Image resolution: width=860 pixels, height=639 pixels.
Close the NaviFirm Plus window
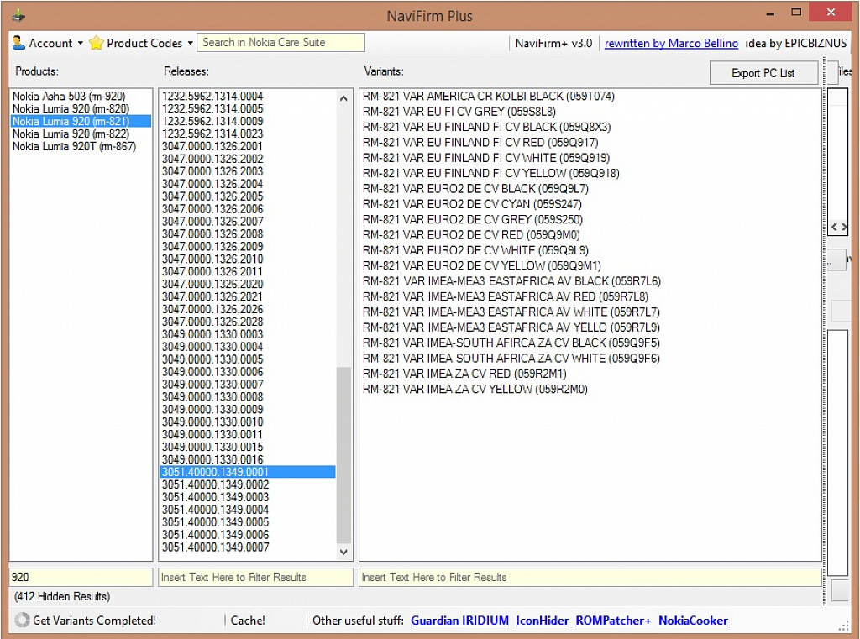(x=831, y=12)
